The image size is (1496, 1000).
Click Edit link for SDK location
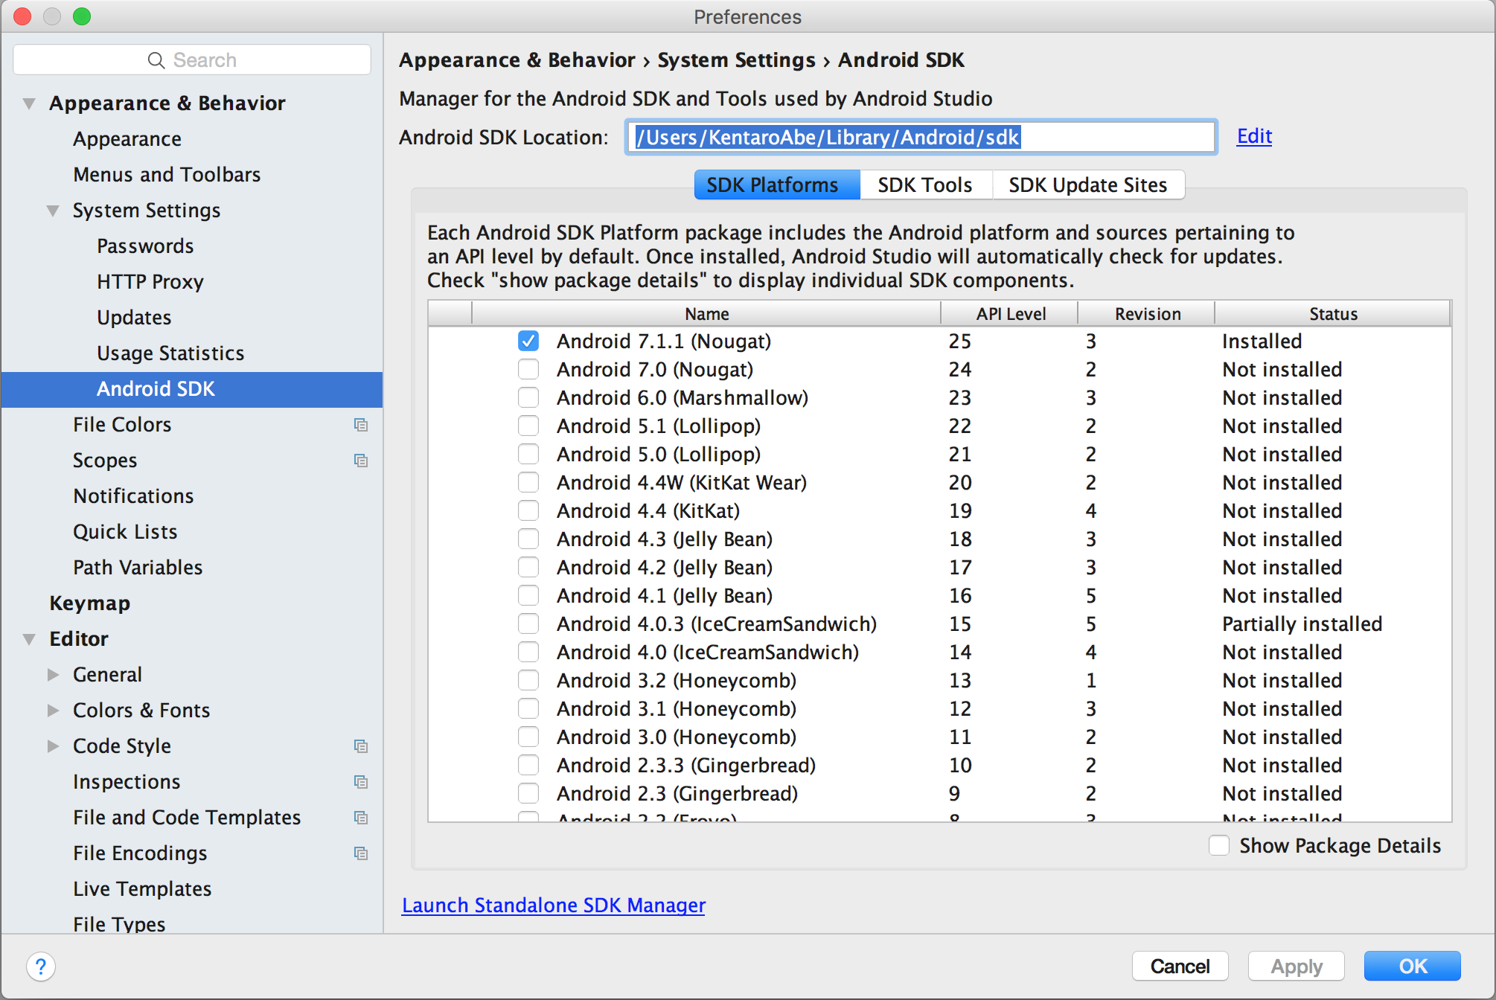(1254, 136)
